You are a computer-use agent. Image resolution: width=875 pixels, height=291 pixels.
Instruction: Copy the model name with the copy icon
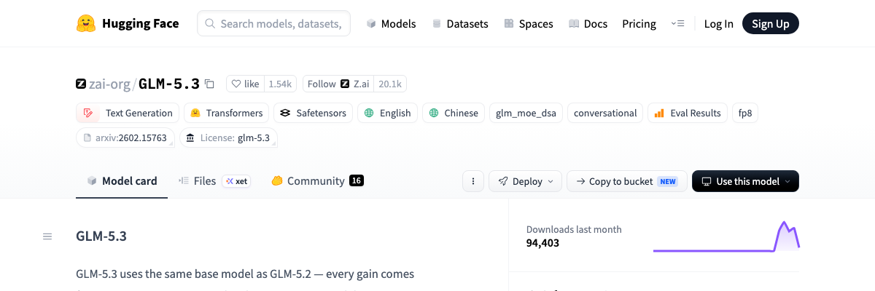pos(209,84)
